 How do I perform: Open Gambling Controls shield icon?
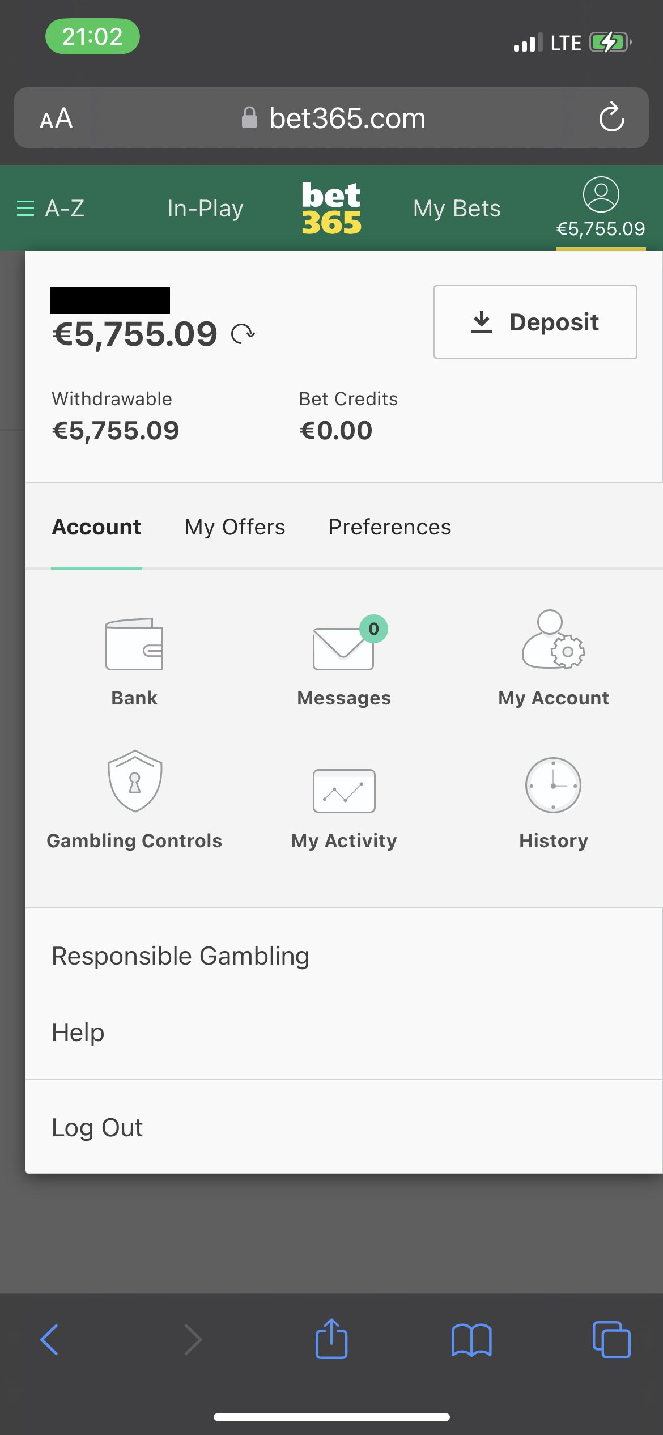(x=135, y=781)
